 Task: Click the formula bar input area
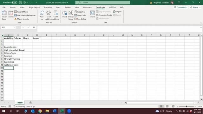coord(118,29)
